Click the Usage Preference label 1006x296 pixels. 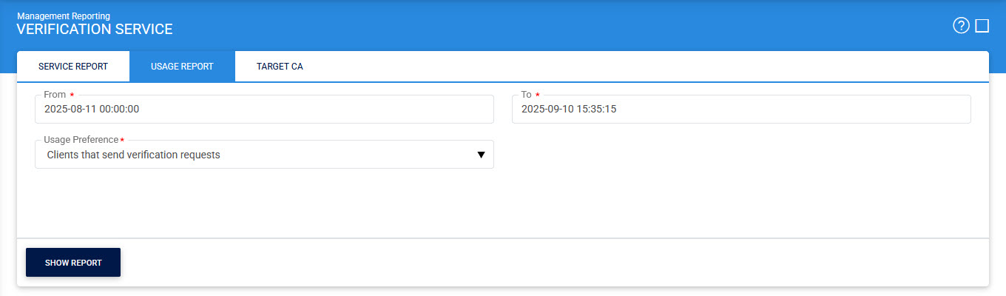tap(81, 140)
